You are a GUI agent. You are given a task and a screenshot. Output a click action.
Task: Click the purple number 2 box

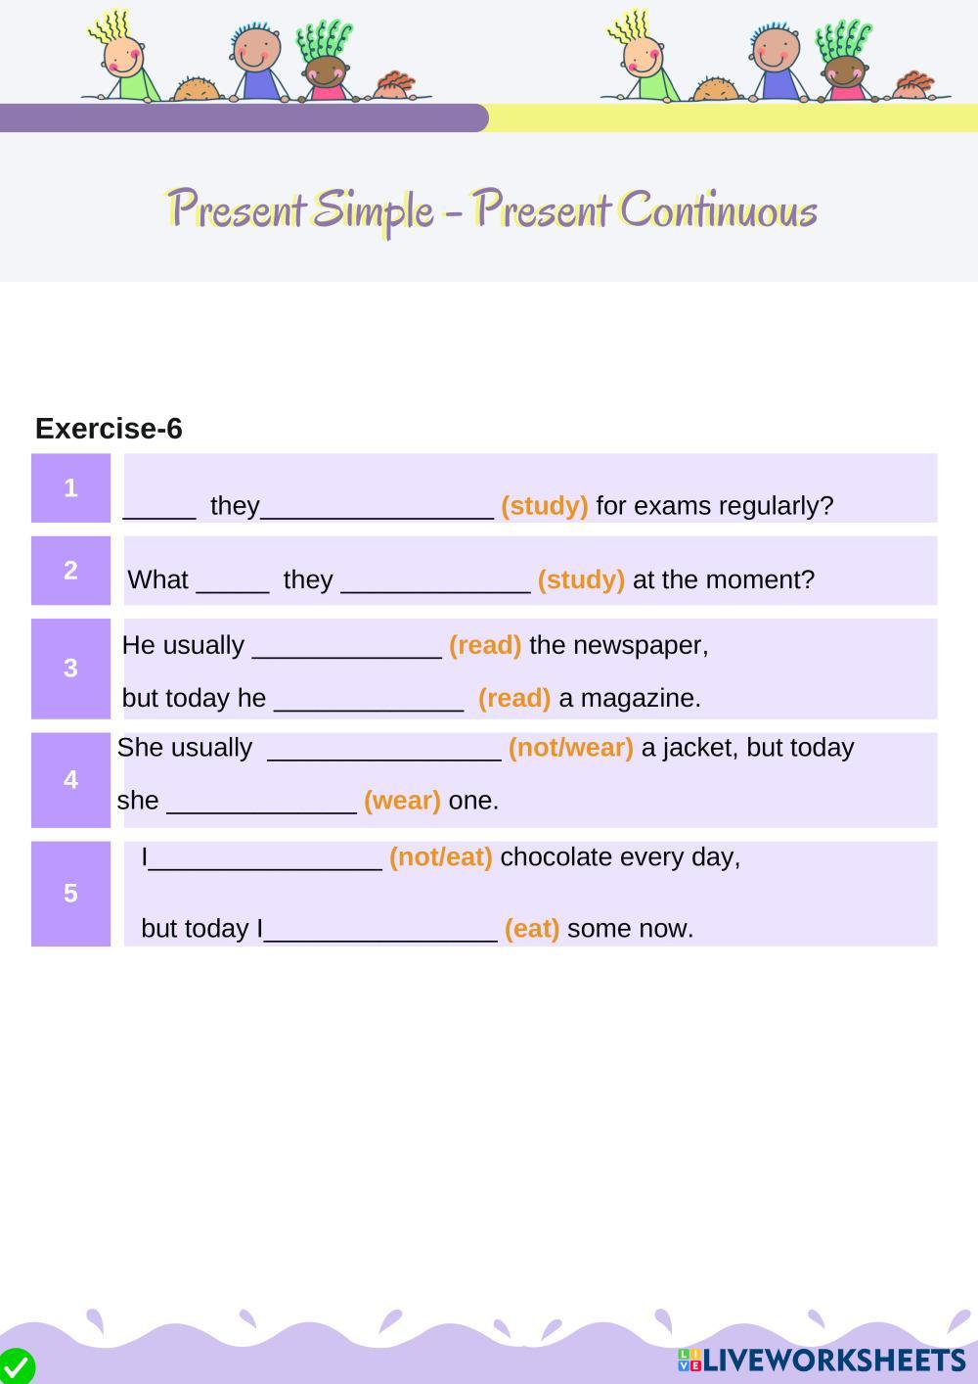(x=70, y=571)
